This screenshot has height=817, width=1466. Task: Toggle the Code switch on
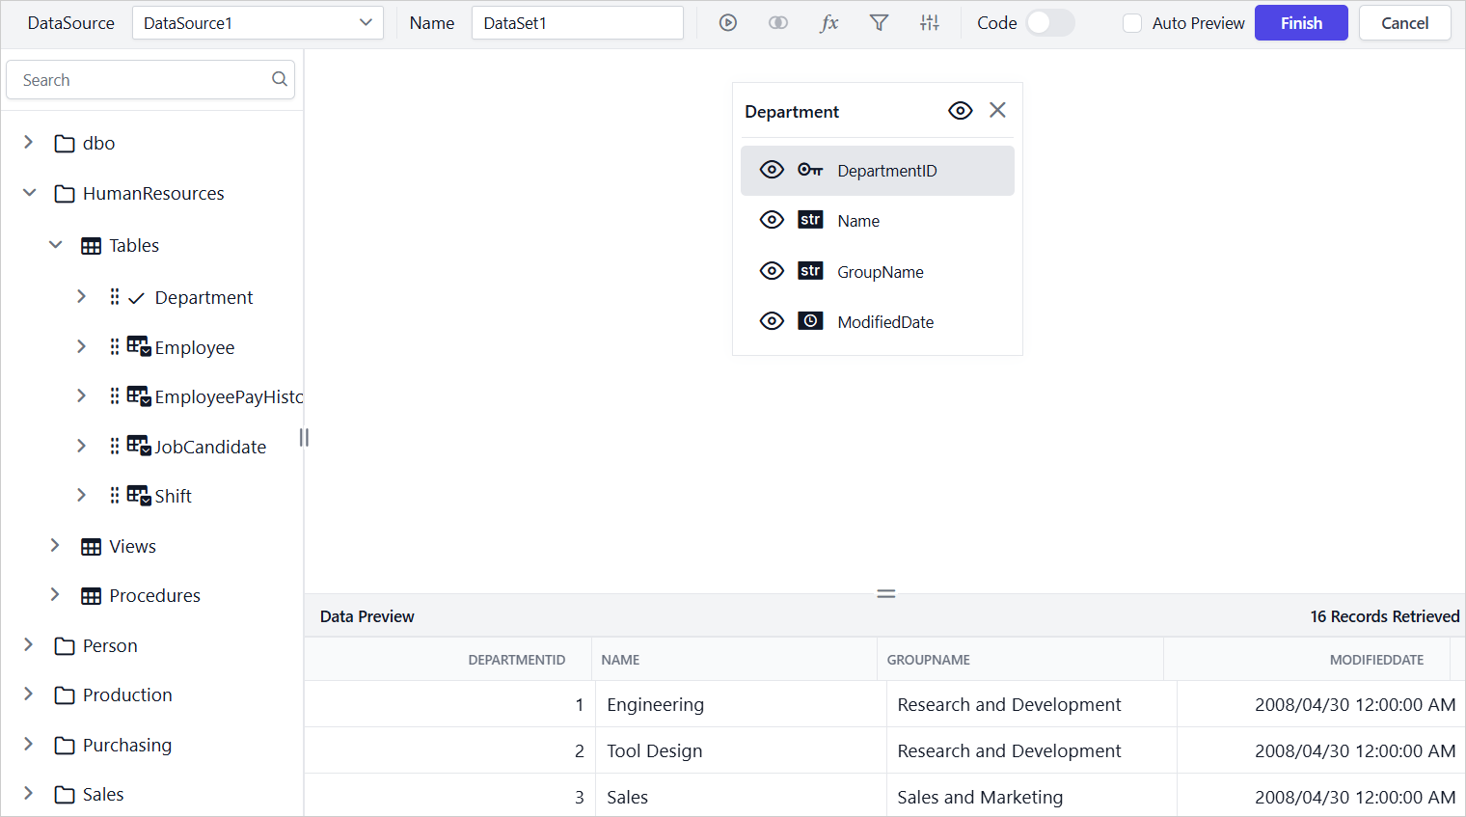(1050, 22)
